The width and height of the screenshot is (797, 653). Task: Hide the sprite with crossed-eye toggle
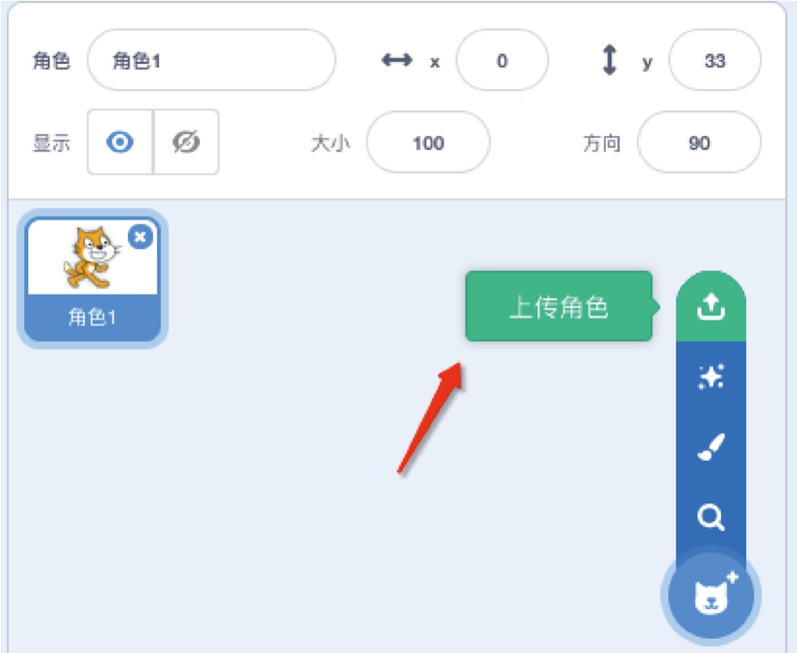pos(186,142)
